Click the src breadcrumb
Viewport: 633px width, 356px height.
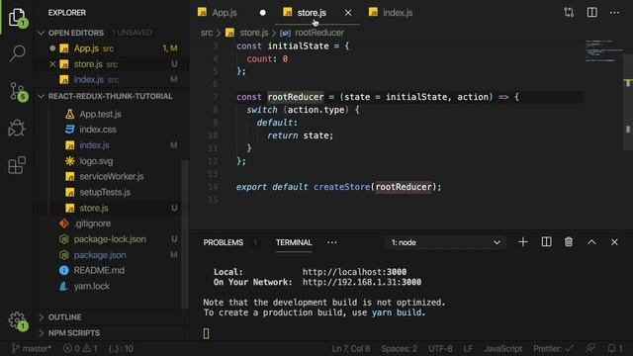(207, 33)
